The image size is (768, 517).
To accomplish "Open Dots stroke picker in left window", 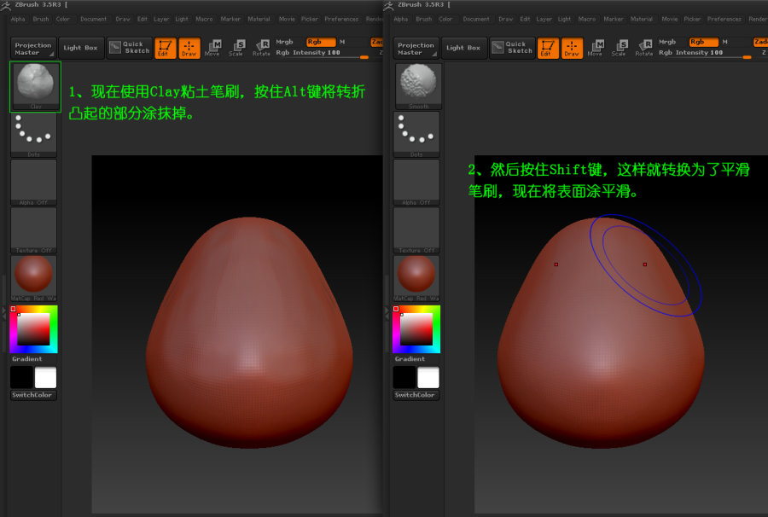I will (x=34, y=134).
